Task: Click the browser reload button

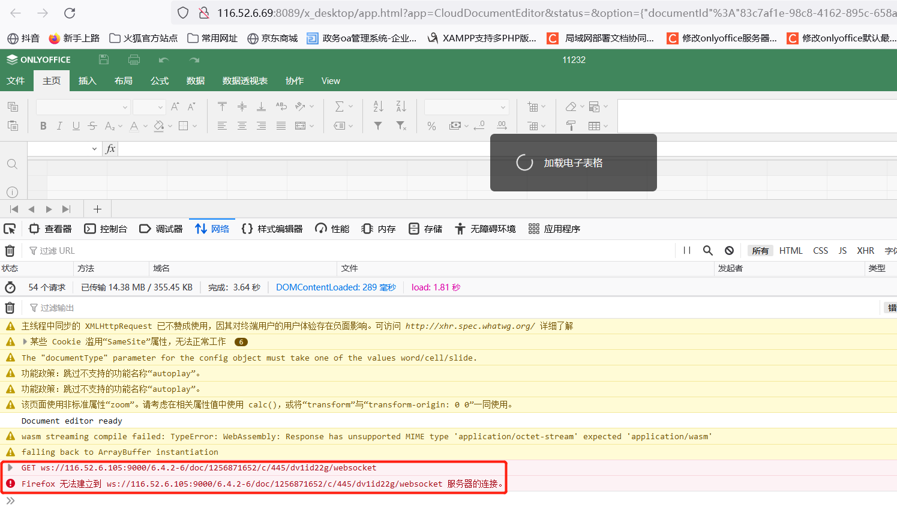Action: click(70, 13)
